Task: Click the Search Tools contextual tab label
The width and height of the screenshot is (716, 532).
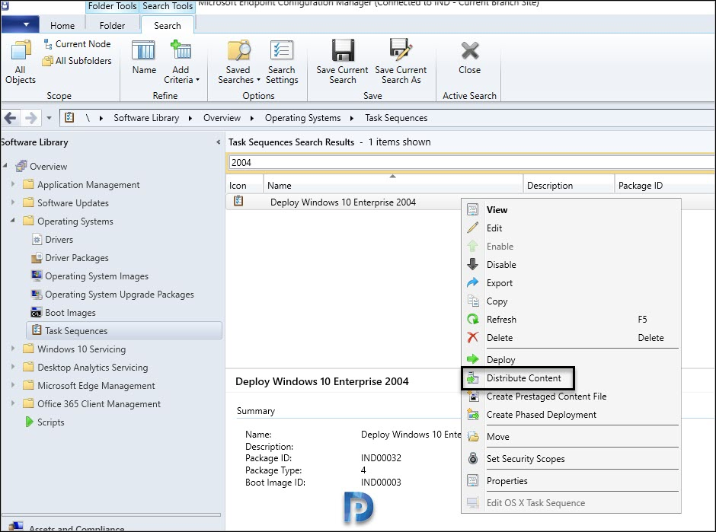Action: 168,6
